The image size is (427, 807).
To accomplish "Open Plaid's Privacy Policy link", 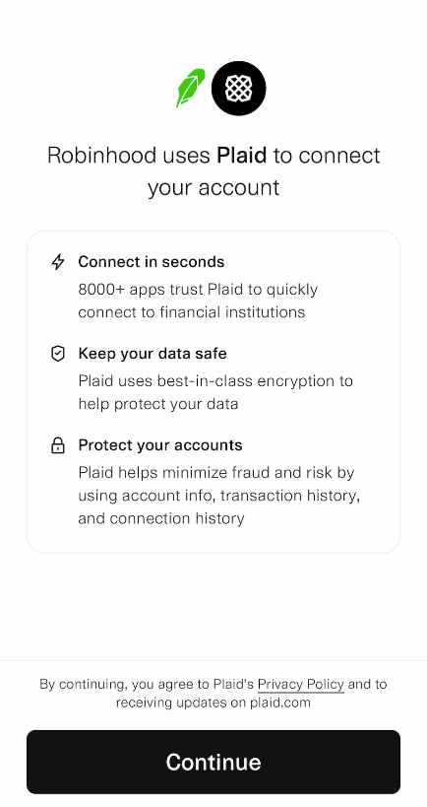I will [x=301, y=685].
